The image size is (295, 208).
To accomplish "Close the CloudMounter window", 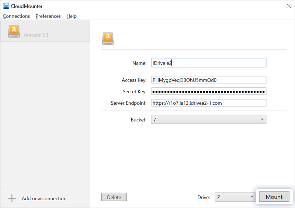I will tap(289, 6).
